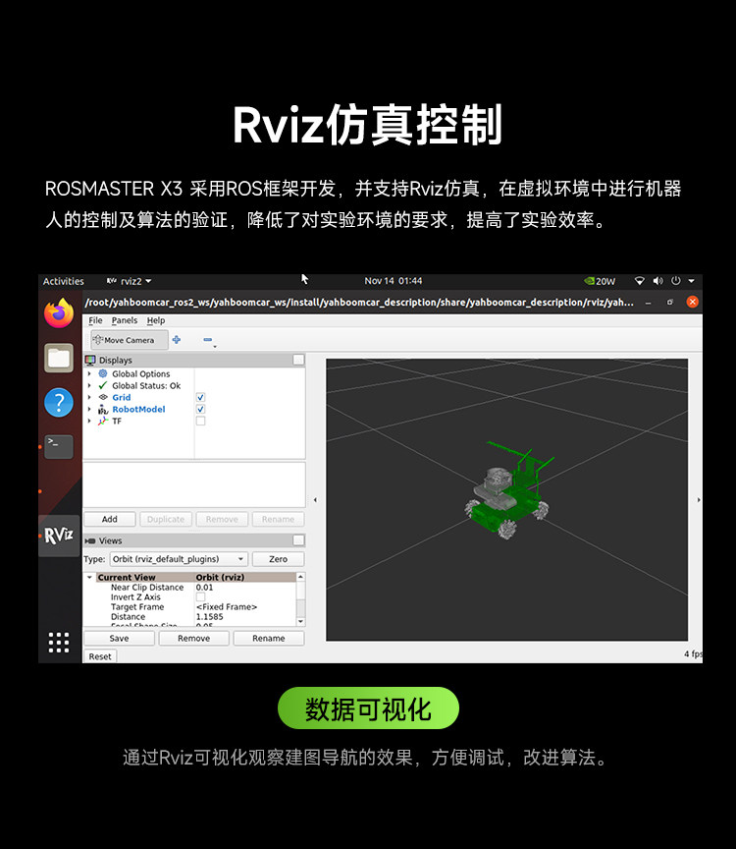Toggle the Invert Z Axis checkbox
Screen dimensions: 736x849
click(x=200, y=597)
